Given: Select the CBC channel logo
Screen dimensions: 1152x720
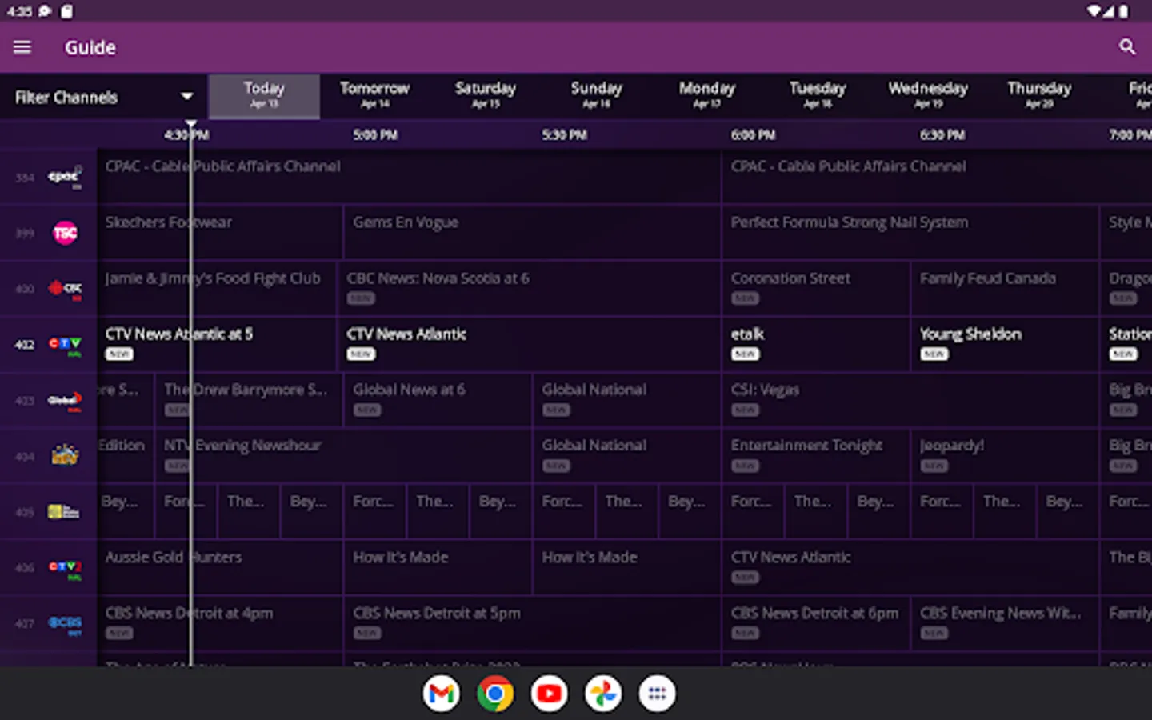Looking at the screenshot, I should [65, 288].
